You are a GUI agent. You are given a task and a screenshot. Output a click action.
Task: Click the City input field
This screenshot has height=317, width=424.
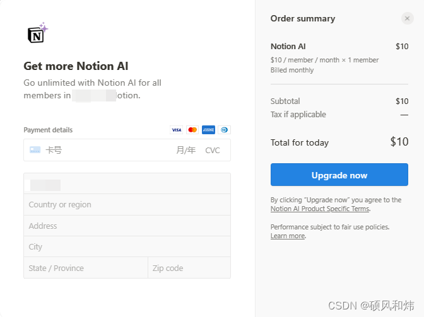click(x=127, y=246)
